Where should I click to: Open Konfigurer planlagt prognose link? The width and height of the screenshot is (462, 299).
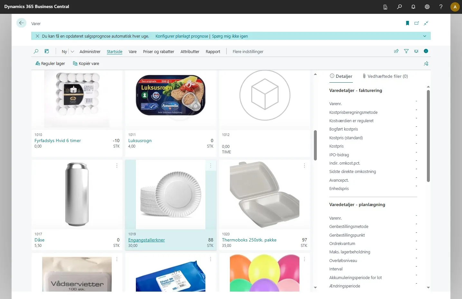[182, 36]
